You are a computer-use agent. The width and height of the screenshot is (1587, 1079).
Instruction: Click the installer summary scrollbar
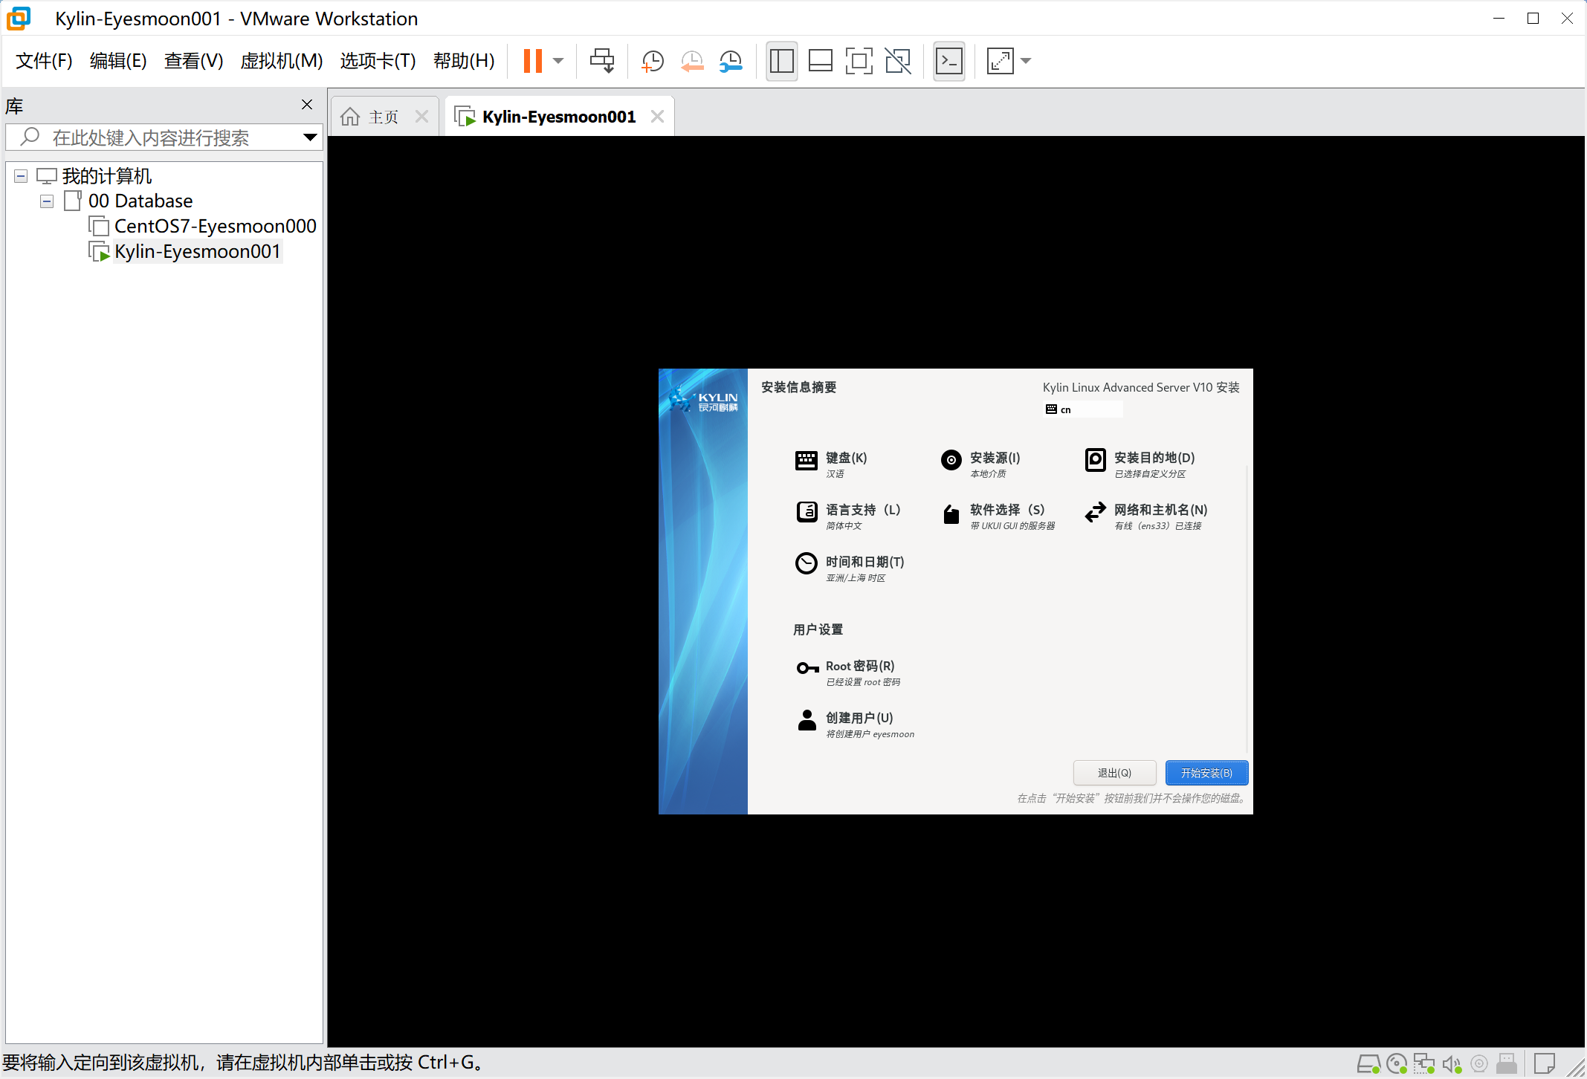pyautogui.click(x=1247, y=608)
